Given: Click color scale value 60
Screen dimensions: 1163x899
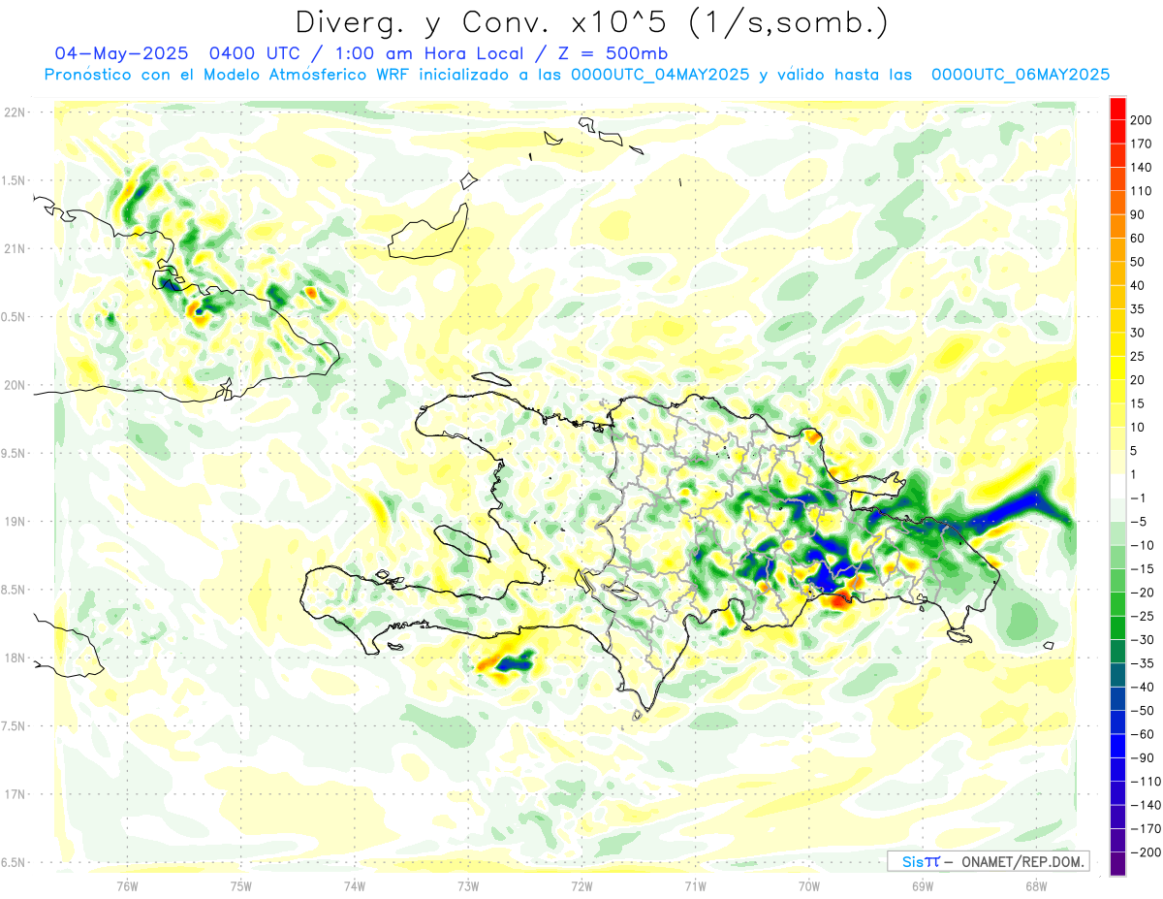Looking at the screenshot, I should (x=1138, y=239).
